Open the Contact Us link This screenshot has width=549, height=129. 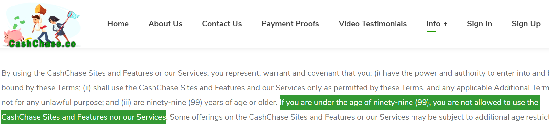point(222,24)
